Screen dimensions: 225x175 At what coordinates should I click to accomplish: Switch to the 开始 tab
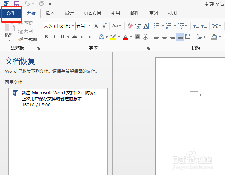(x=31, y=13)
